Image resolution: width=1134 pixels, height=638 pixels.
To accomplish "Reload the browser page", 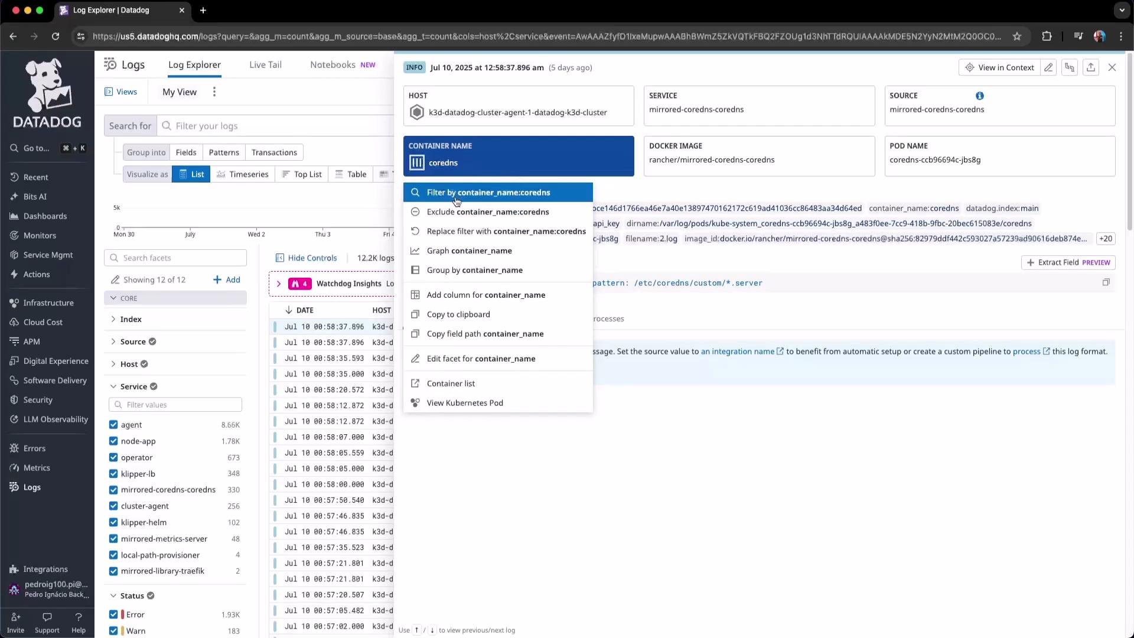I will 56,37.
